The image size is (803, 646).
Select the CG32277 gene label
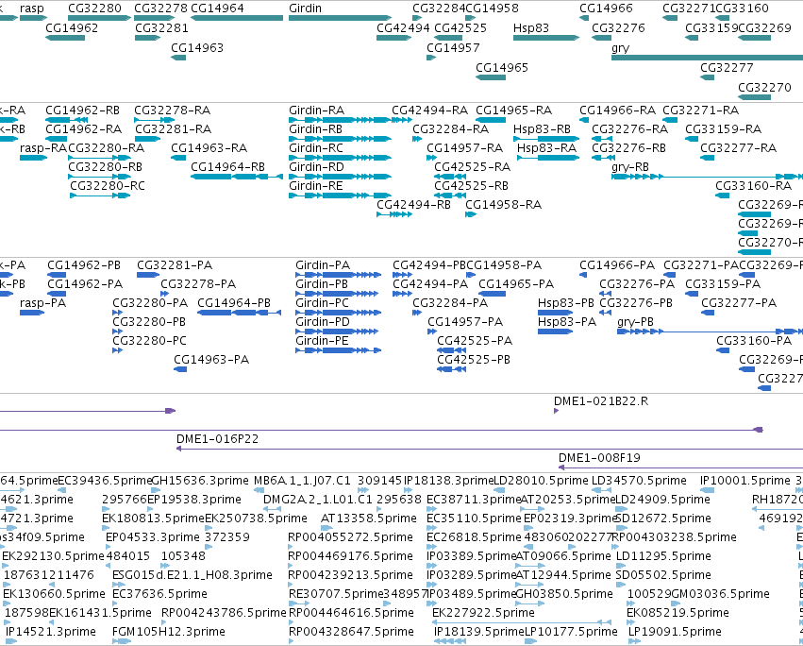(727, 68)
